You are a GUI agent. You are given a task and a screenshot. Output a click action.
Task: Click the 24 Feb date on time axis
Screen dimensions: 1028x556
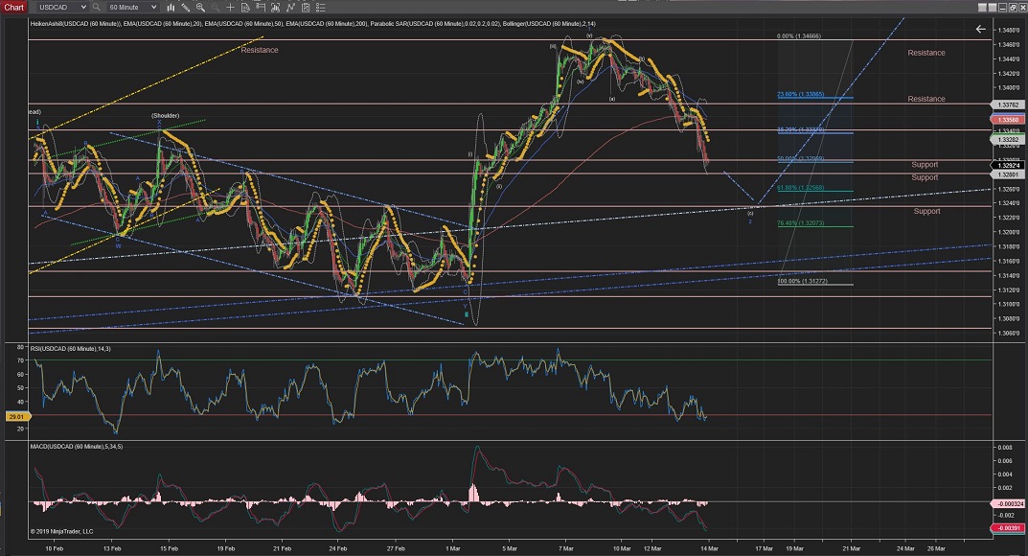click(337, 548)
